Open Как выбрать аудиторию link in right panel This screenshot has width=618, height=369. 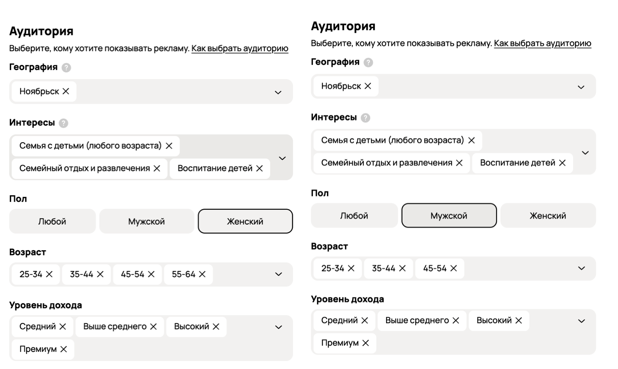click(x=542, y=43)
